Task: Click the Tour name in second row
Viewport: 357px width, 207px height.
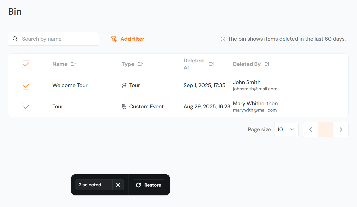Action: pos(58,107)
